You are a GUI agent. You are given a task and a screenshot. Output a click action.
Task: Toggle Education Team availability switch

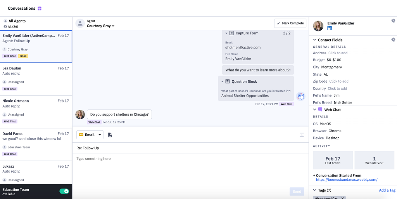click(64, 191)
